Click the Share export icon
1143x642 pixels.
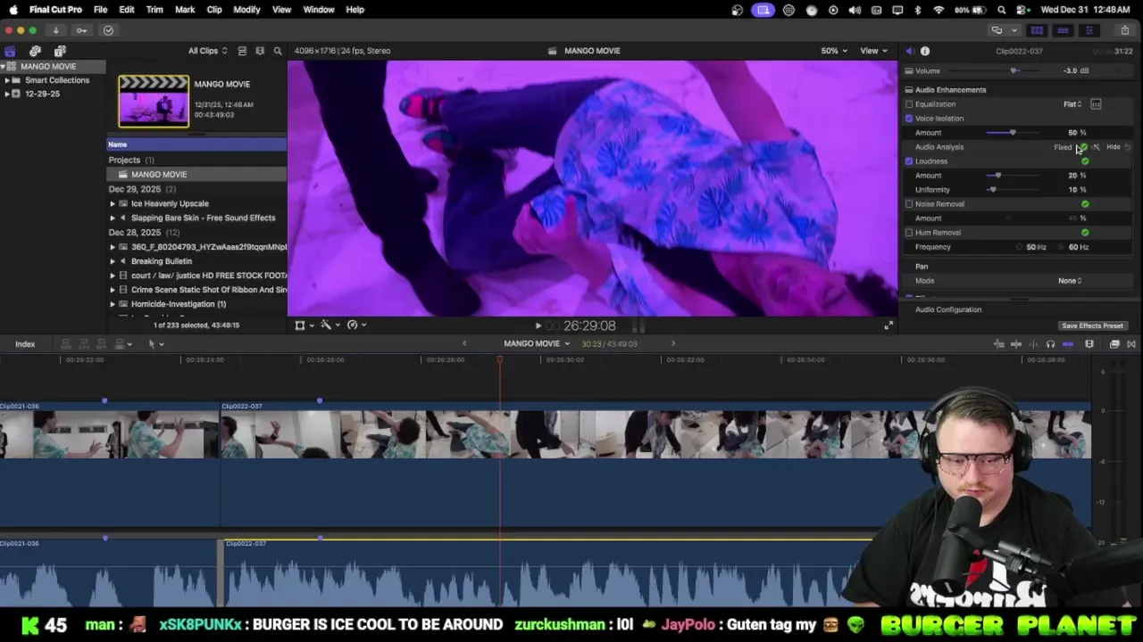click(1124, 30)
